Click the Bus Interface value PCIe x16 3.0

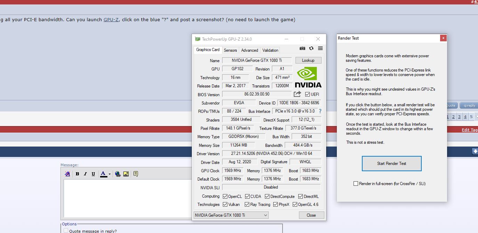(x=295, y=111)
